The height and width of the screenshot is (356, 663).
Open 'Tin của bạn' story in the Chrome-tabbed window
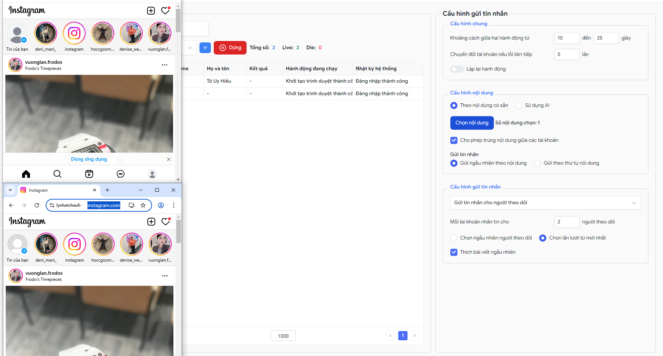tap(17, 244)
